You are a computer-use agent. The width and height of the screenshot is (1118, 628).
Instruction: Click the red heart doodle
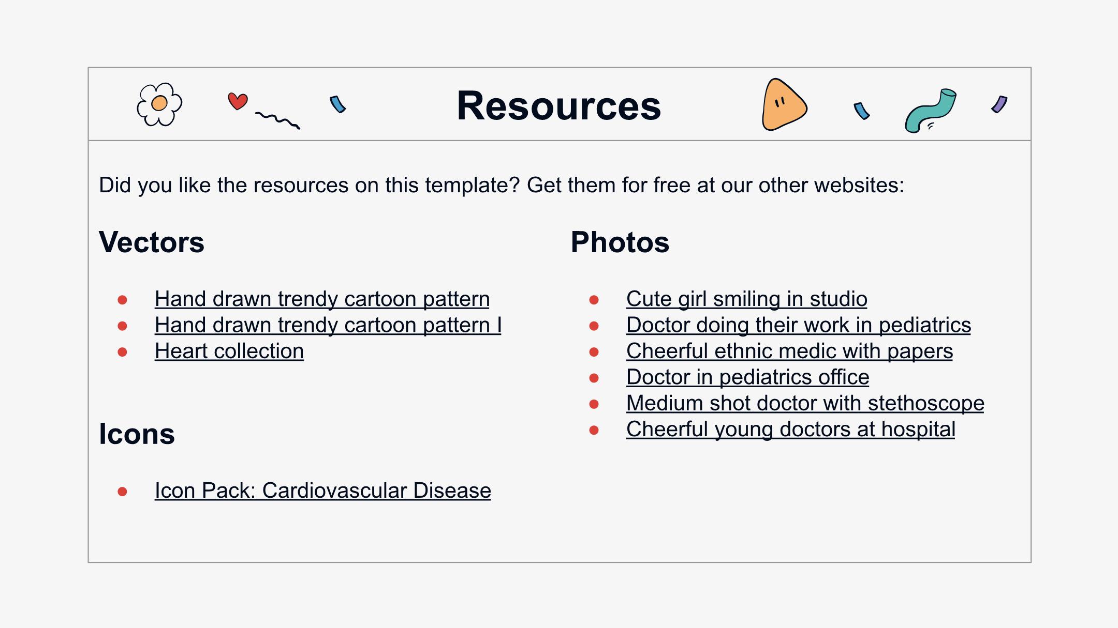tap(238, 101)
